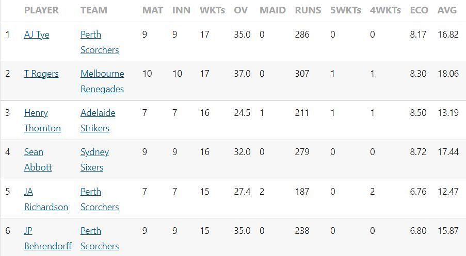Sort by RUNS column header
466x256 pixels.
[x=308, y=10]
